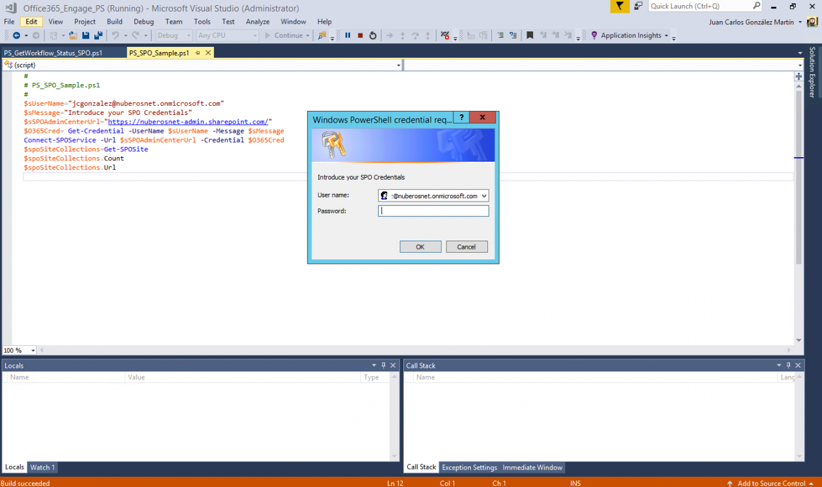This screenshot has height=487, width=822.
Task: Click the Application Insights lightbulb icon
Action: coord(594,35)
